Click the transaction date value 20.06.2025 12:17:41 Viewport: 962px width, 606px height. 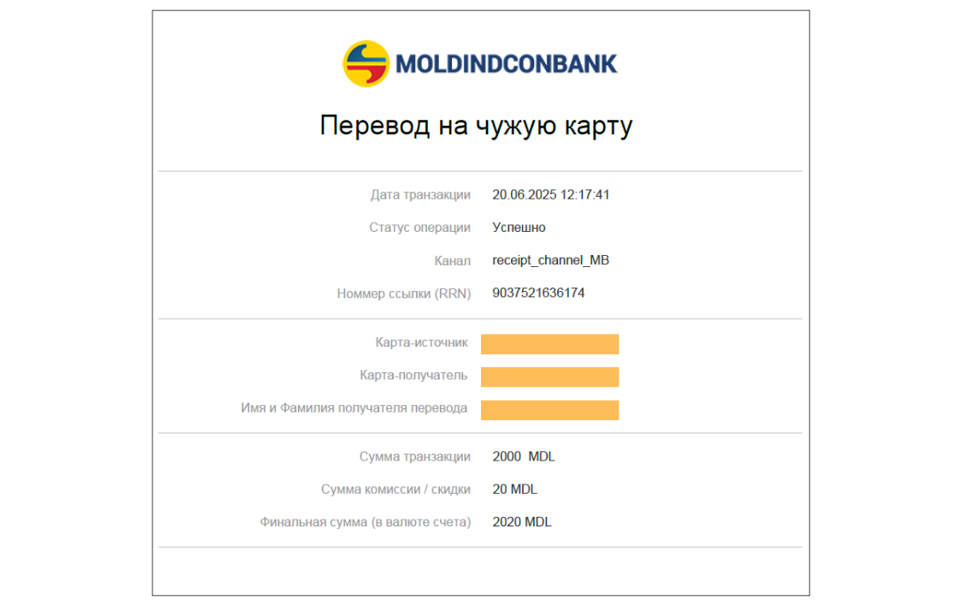coord(550,194)
